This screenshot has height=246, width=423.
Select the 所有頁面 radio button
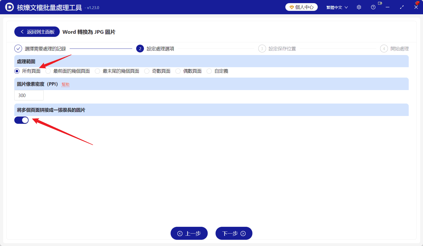pyautogui.click(x=17, y=71)
